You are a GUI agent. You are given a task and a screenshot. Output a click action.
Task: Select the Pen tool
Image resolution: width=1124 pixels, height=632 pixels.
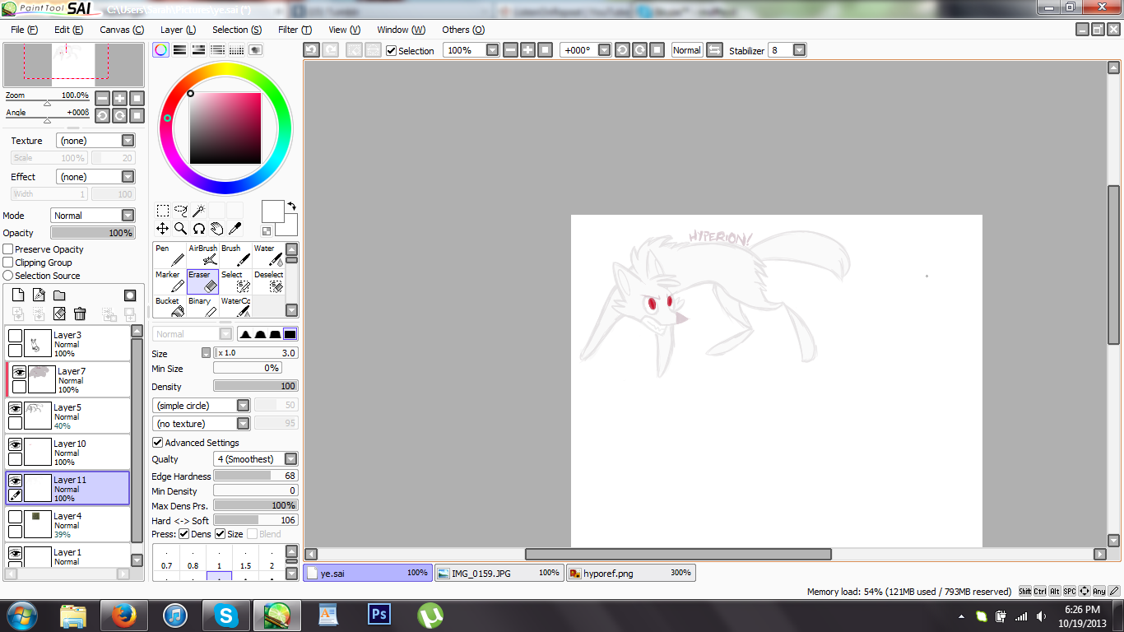[x=170, y=256]
